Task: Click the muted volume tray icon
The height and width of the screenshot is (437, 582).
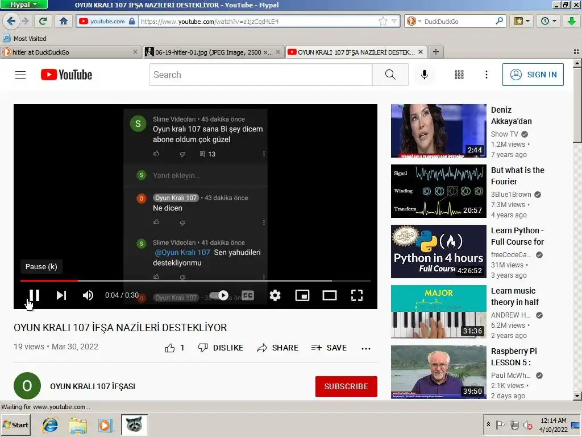Action: [x=527, y=424]
